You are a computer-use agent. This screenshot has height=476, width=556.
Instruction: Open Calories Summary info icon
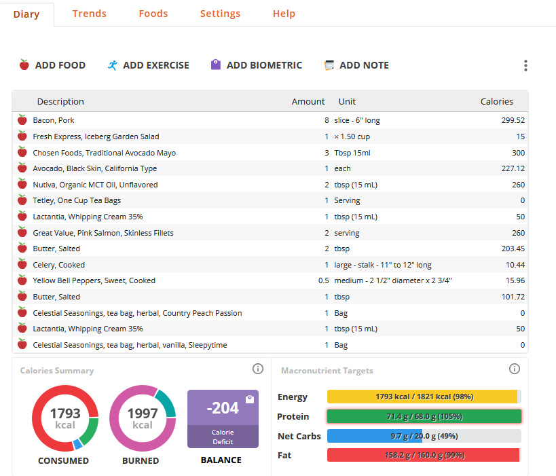pyautogui.click(x=258, y=369)
